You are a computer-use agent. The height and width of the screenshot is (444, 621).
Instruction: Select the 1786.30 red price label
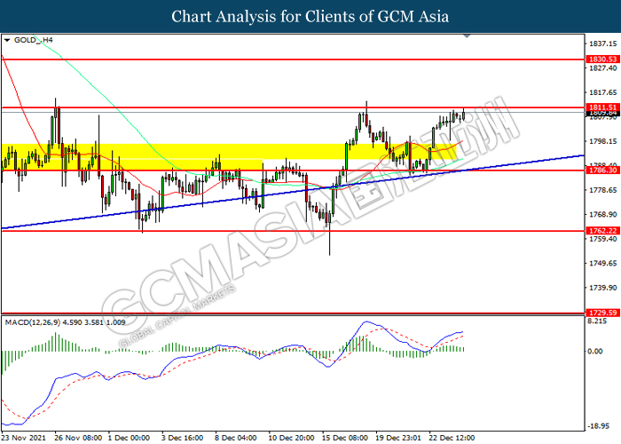[x=602, y=170]
